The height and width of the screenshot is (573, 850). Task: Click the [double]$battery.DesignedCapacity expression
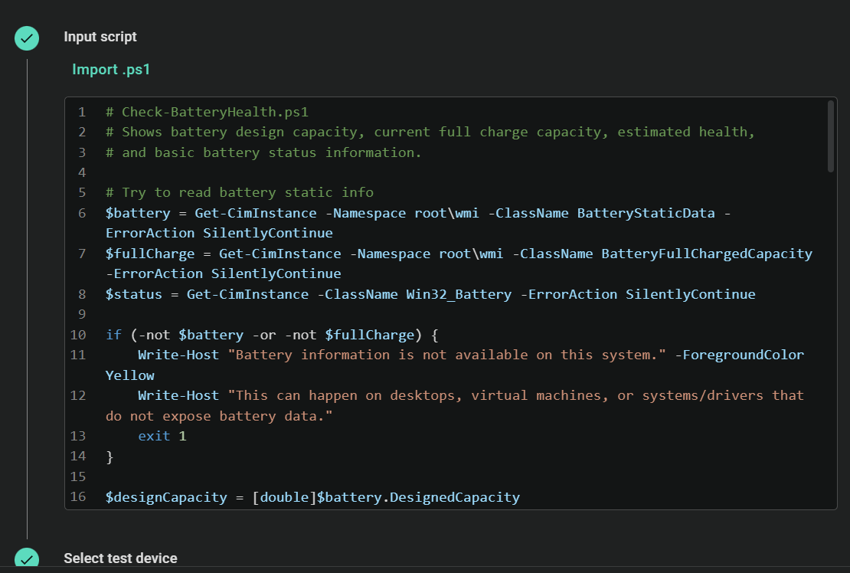[386, 498]
